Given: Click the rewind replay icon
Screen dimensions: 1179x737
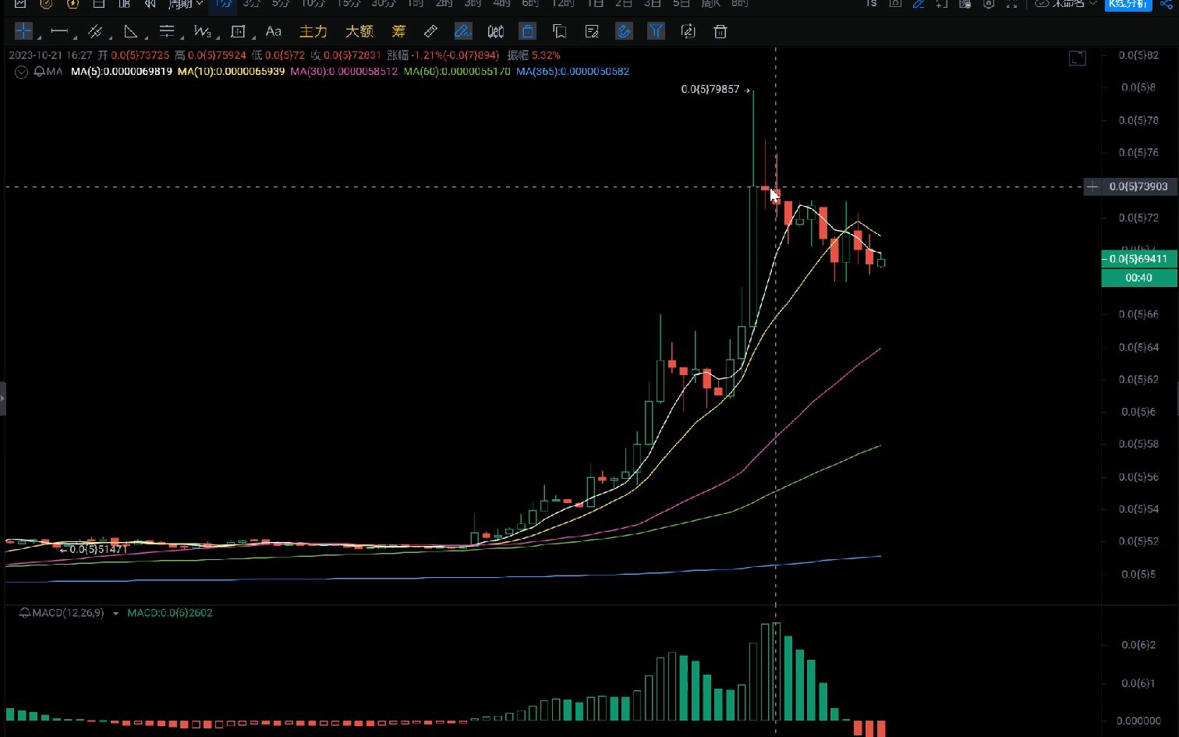Looking at the screenshot, I should coord(150,4).
